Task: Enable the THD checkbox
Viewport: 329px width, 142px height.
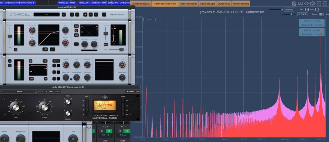Action: [307, 10]
